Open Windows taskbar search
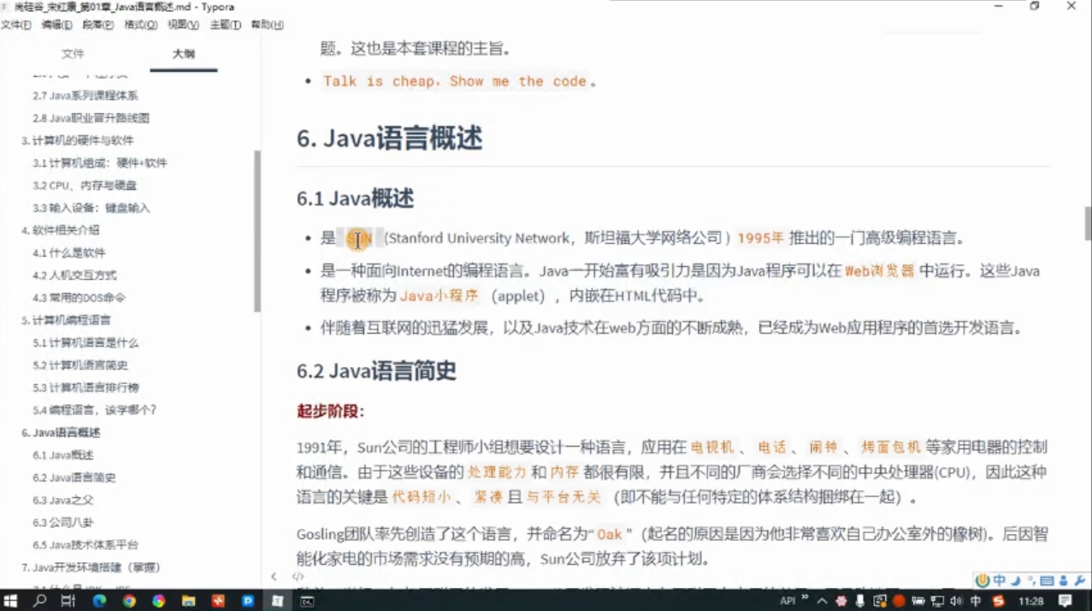The height and width of the screenshot is (611, 1092). [39, 601]
